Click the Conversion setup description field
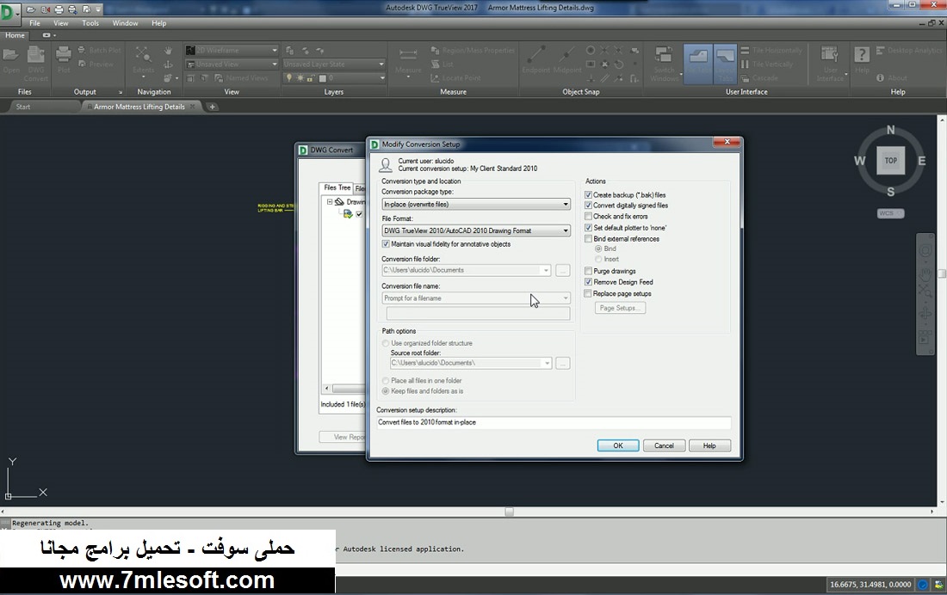 coord(554,422)
